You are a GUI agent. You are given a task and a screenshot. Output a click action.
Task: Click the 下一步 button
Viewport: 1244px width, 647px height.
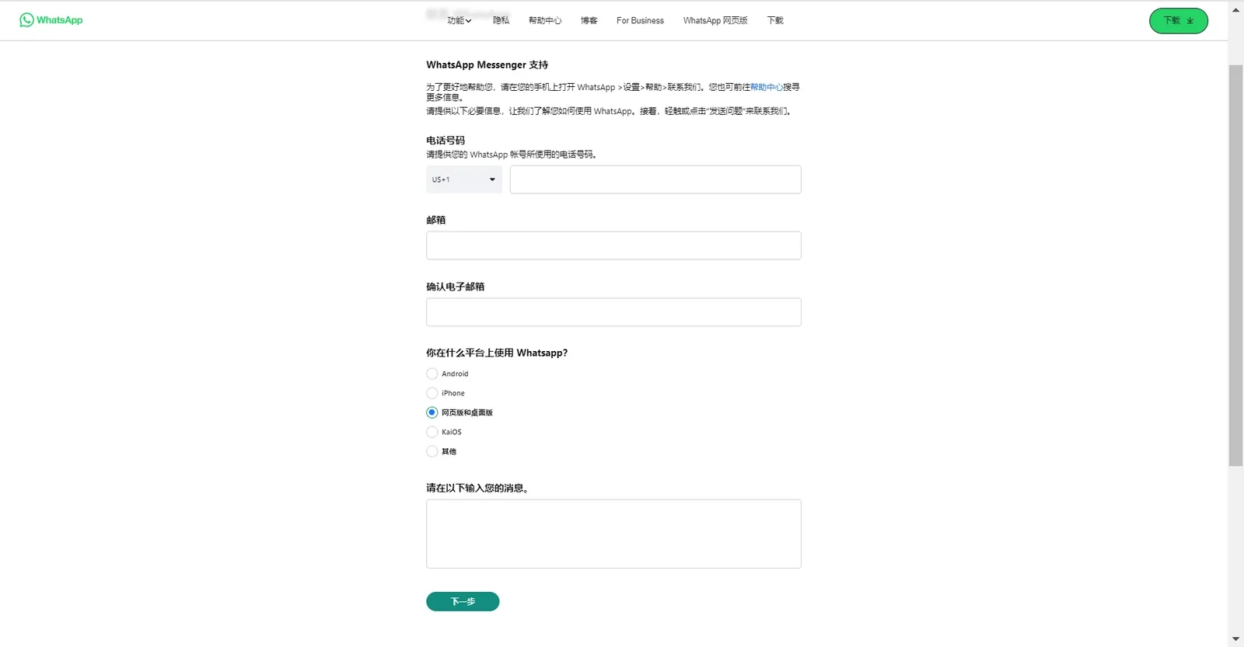[463, 601]
